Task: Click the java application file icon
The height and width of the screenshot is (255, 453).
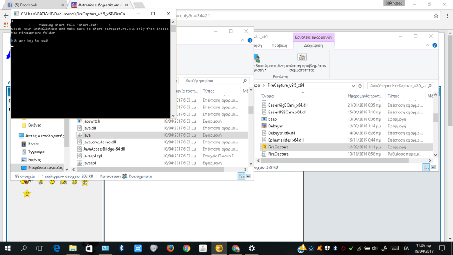Action: tap(80, 135)
